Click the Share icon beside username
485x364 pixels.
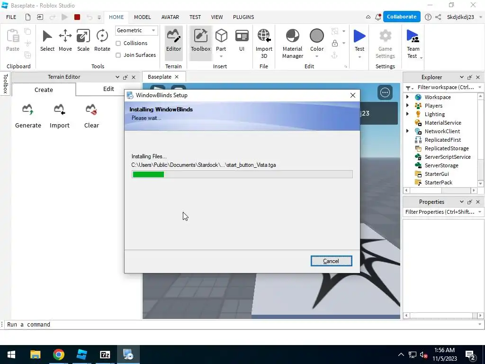tap(438, 17)
